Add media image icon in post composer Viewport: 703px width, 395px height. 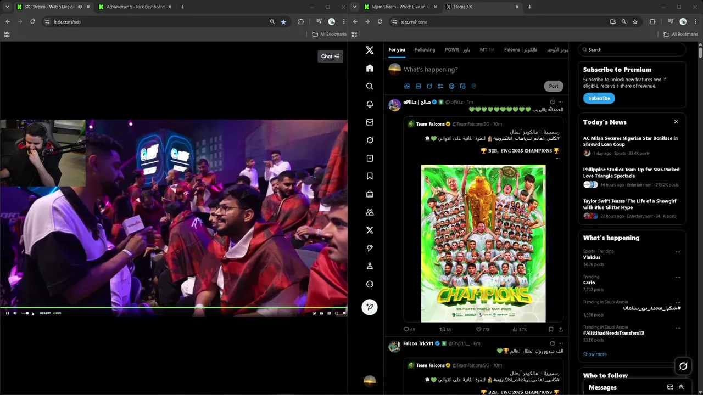click(407, 86)
